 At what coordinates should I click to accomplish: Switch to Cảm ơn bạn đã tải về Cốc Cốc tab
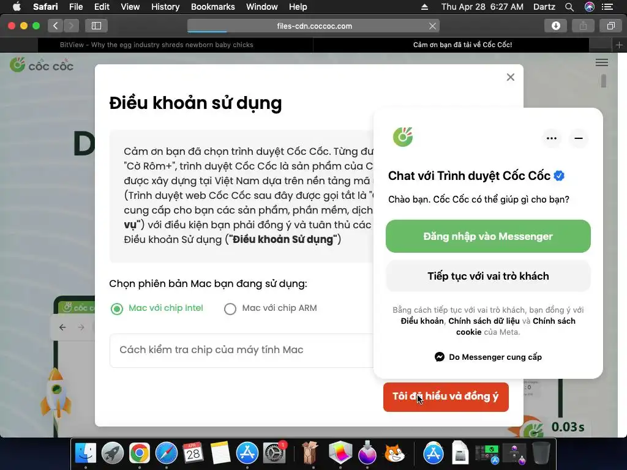click(x=462, y=45)
